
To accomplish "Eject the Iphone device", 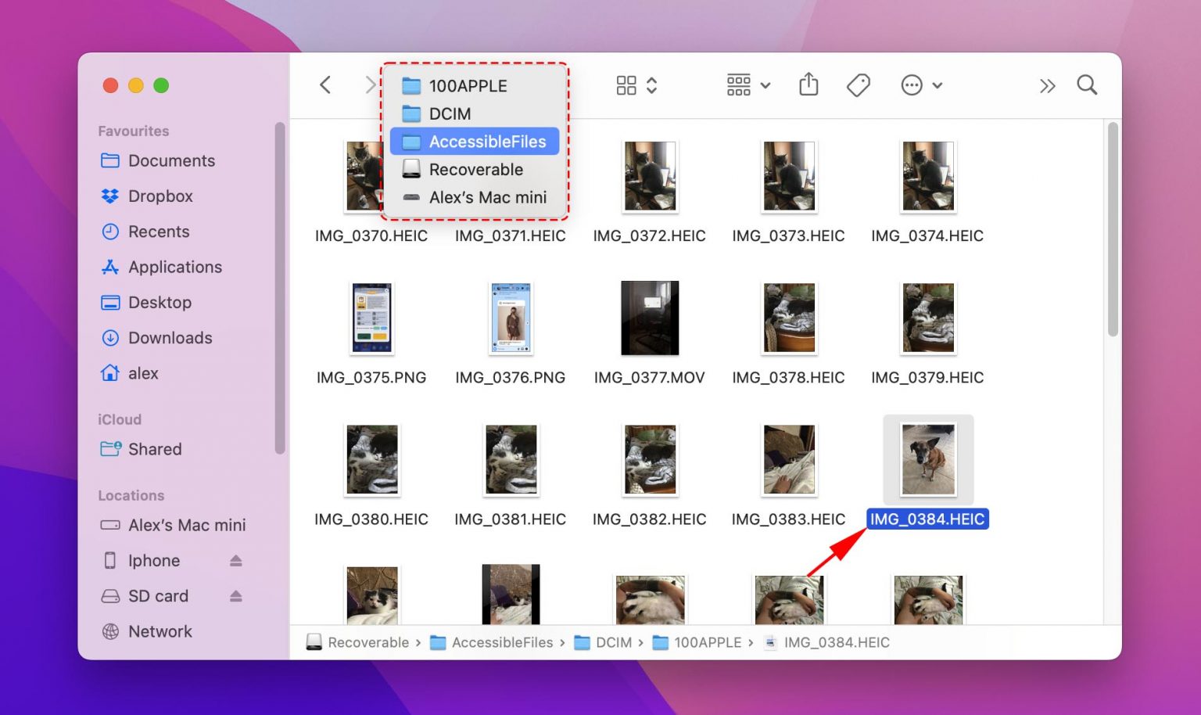I will click(236, 560).
